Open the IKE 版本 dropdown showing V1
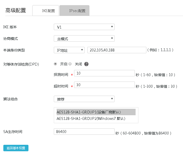The width and height of the screenshot is (183, 152). pos(84,27)
